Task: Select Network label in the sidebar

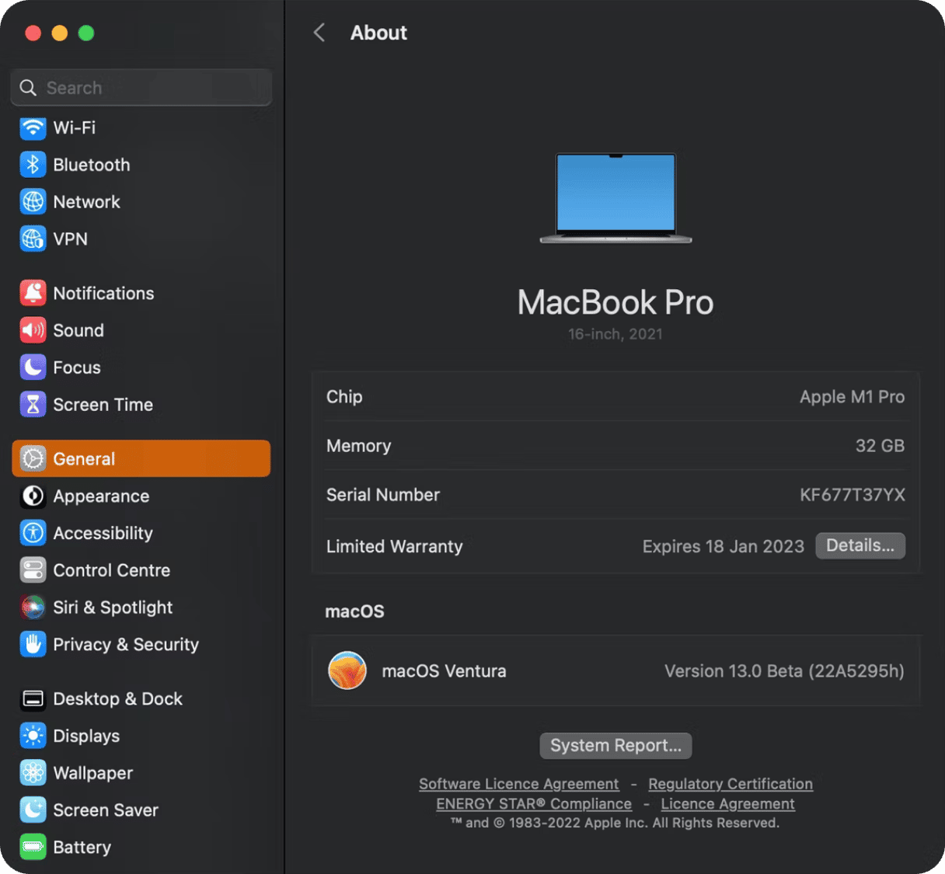Action: 86,202
